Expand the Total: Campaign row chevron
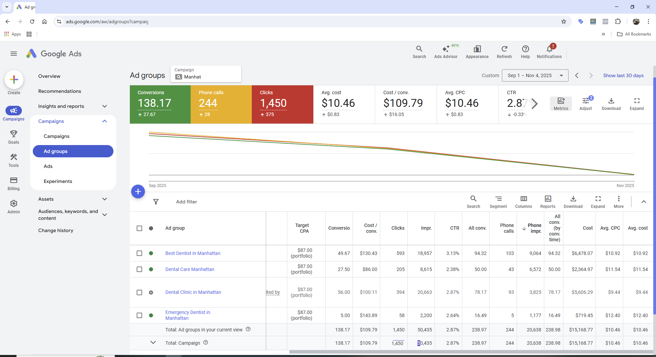This screenshot has width=656, height=357. (153, 343)
